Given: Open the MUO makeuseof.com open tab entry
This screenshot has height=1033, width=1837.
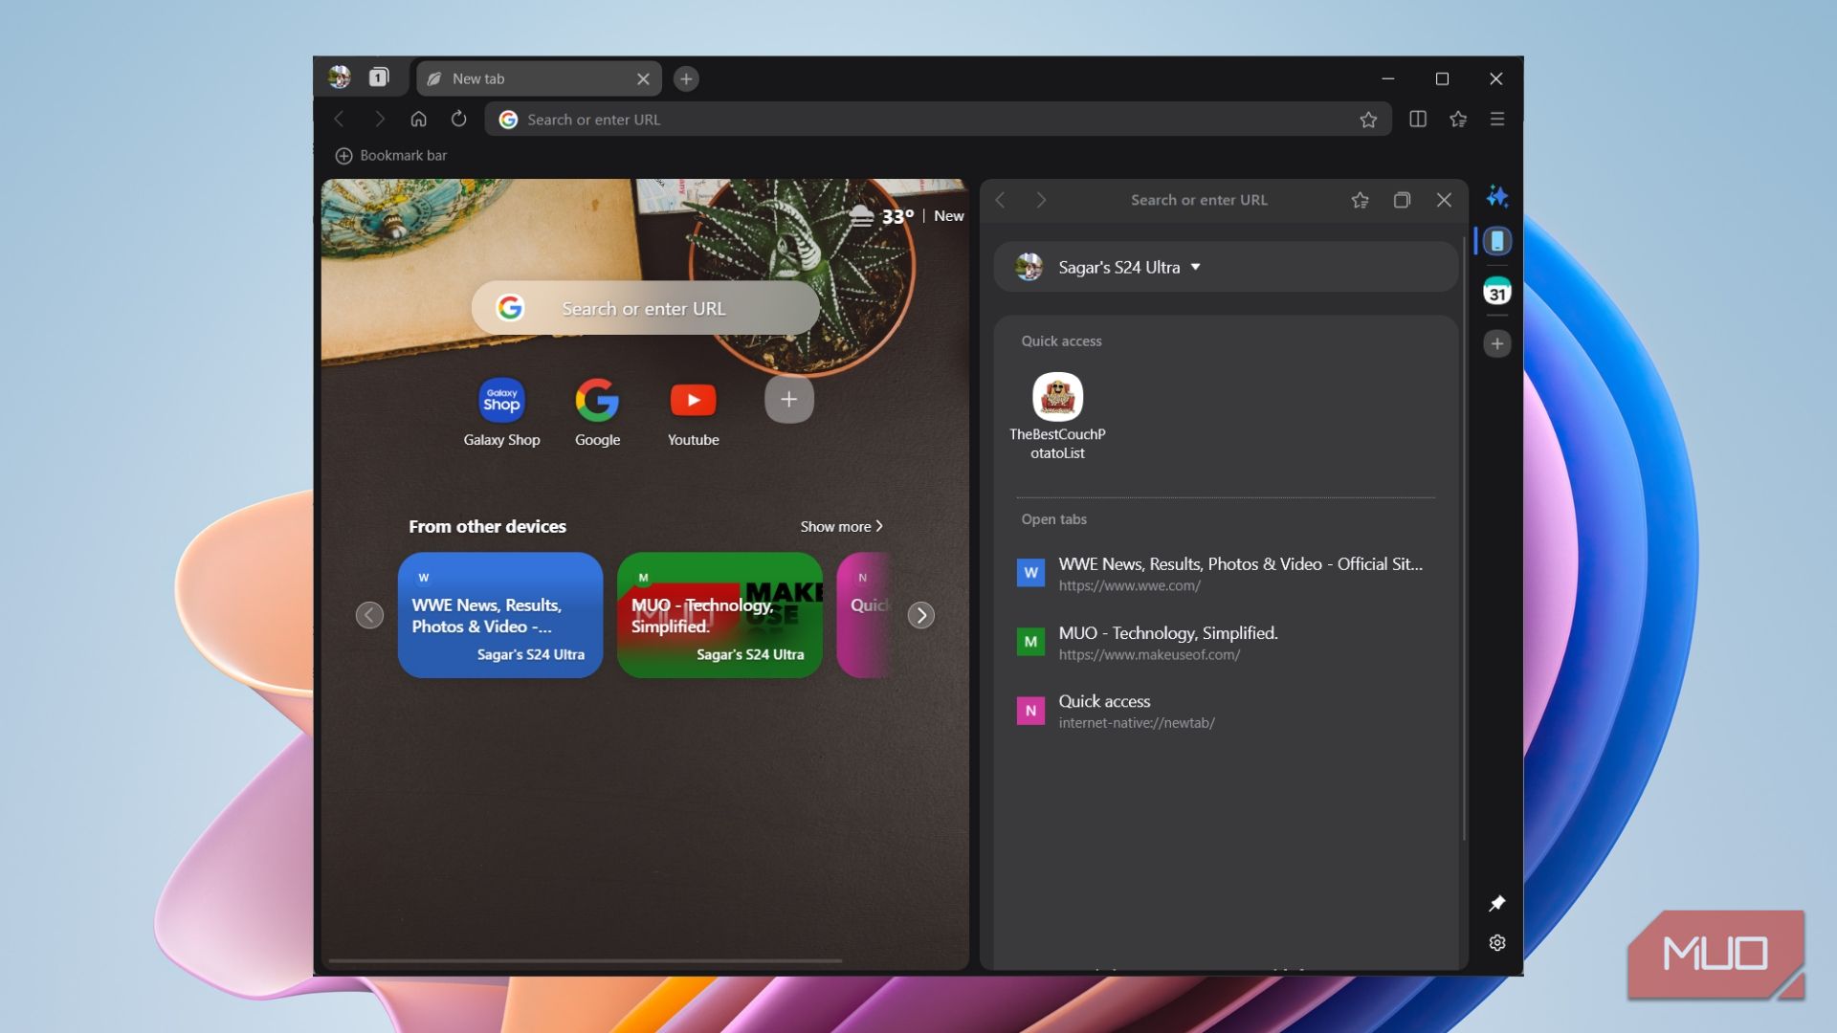Looking at the screenshot, I should (1225, 642).
